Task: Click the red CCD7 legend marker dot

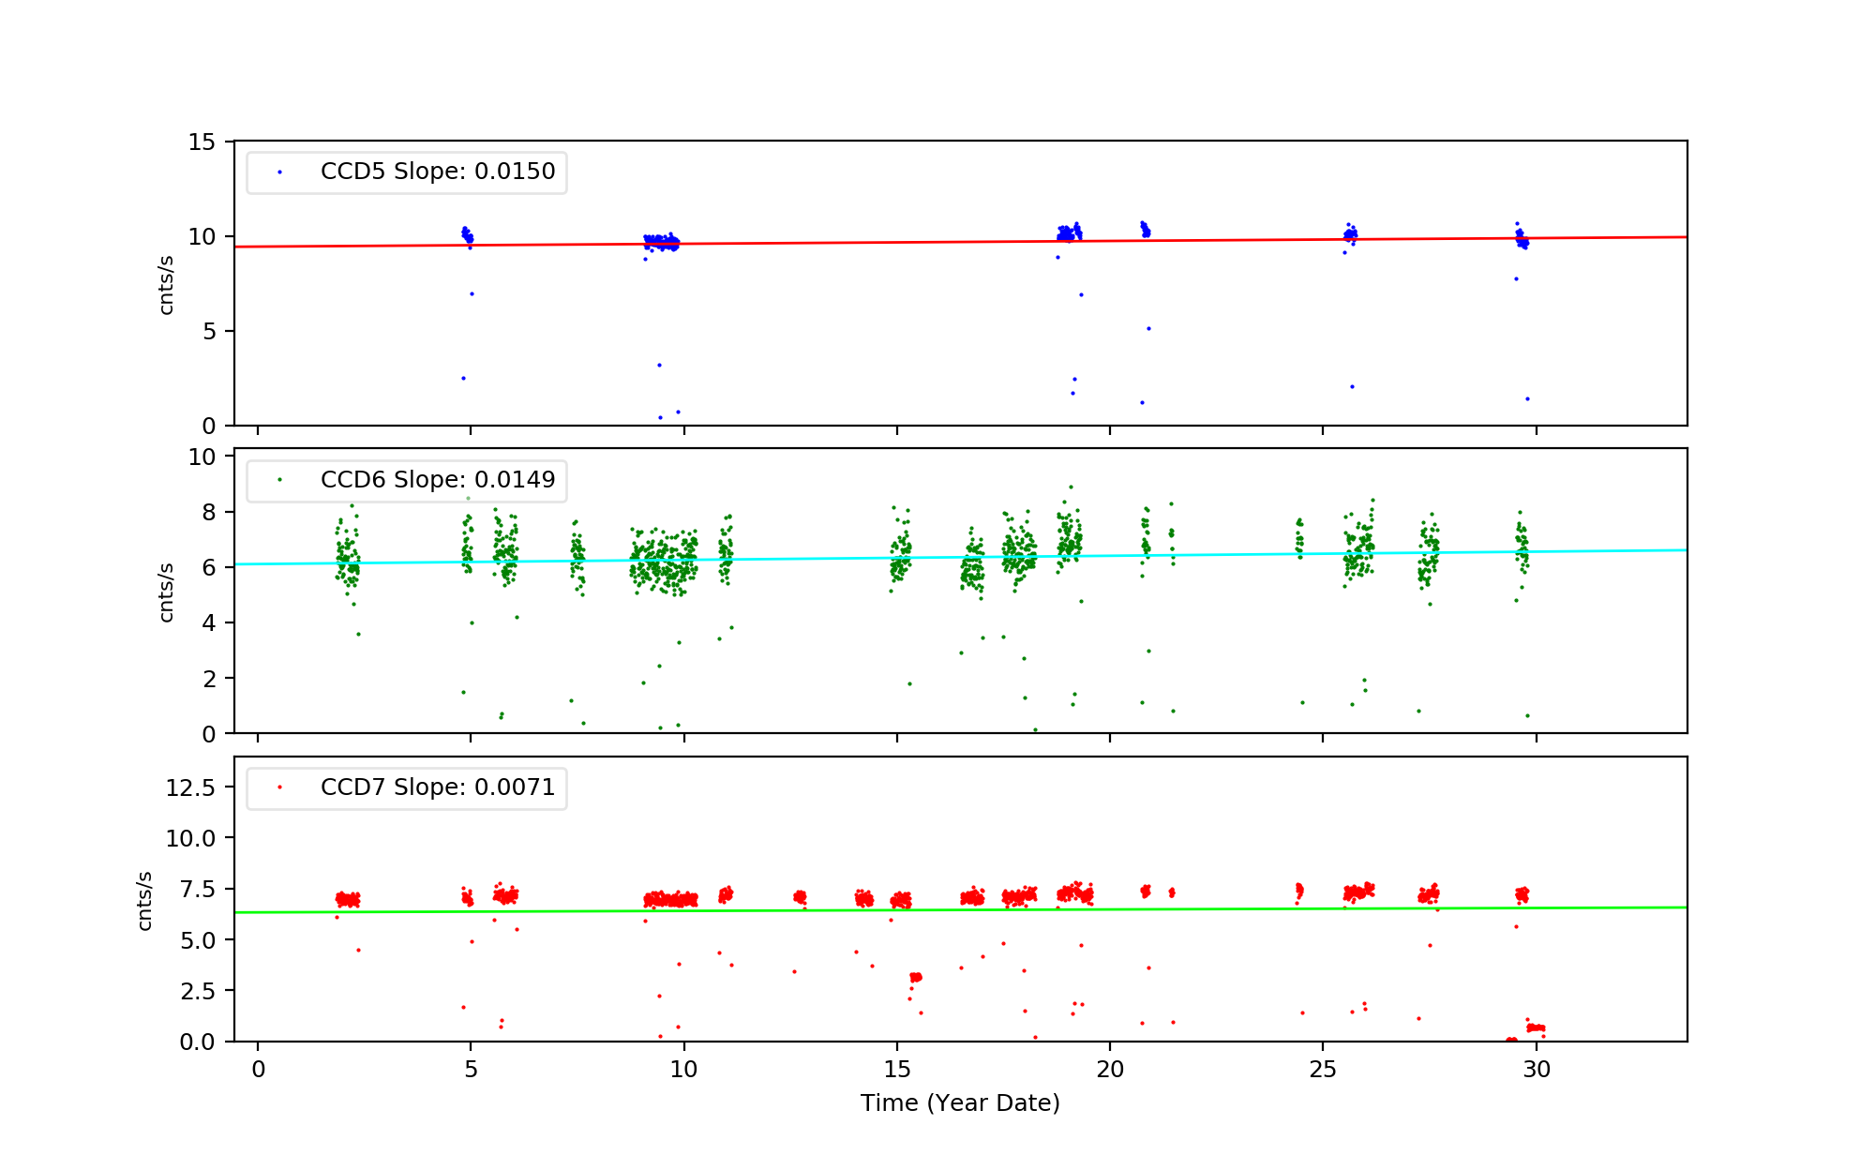Action: point(279,787)
